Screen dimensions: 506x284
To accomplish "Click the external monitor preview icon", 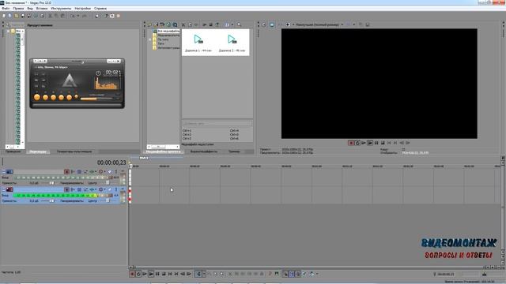I will click(x=272, y=24).
